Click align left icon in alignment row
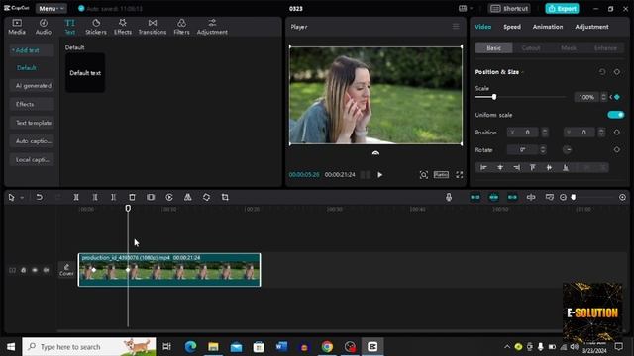The height and width of the screenshot is (356, 634). coord(483,167)
